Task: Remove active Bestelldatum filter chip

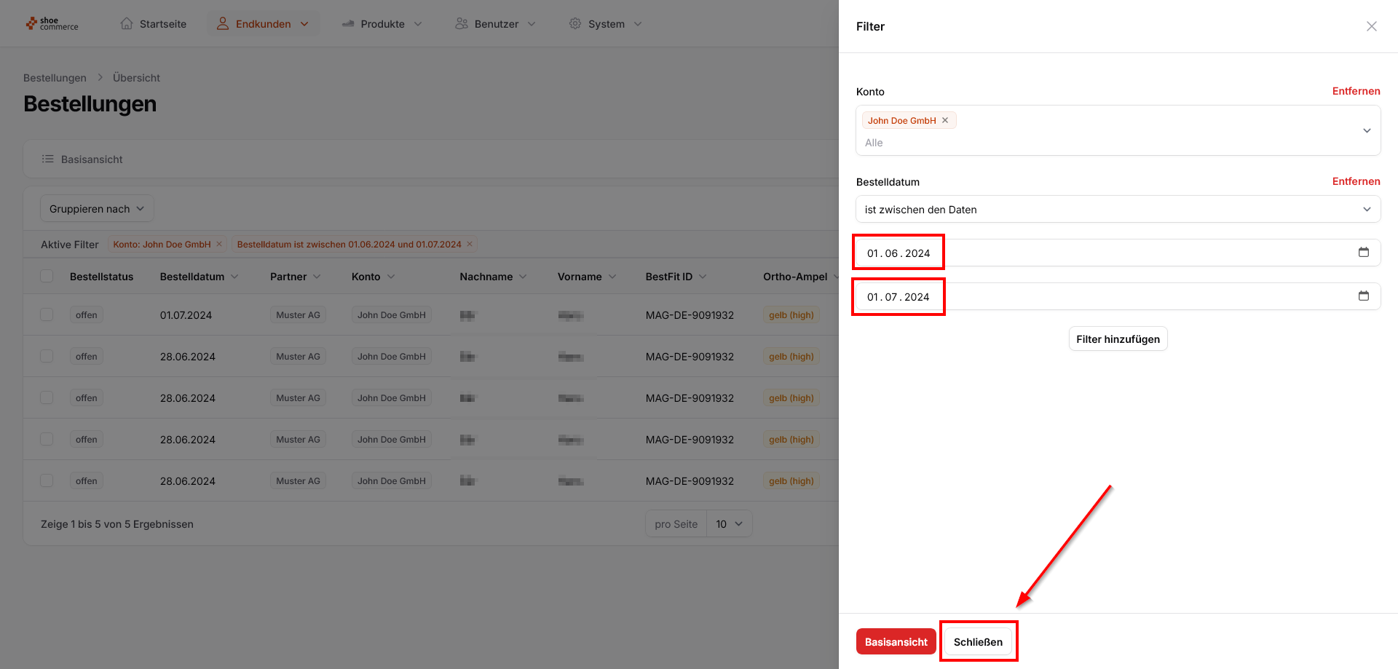Action: (470, 245)
